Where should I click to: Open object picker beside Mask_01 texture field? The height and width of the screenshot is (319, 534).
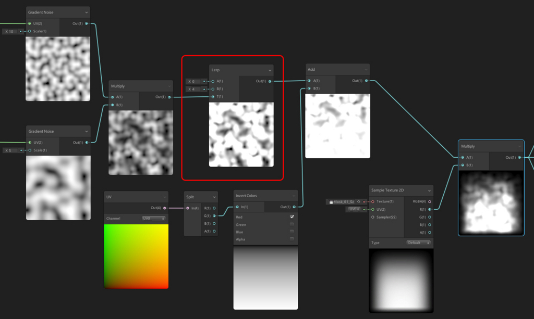pyautogui.click(x=359, y=201)
